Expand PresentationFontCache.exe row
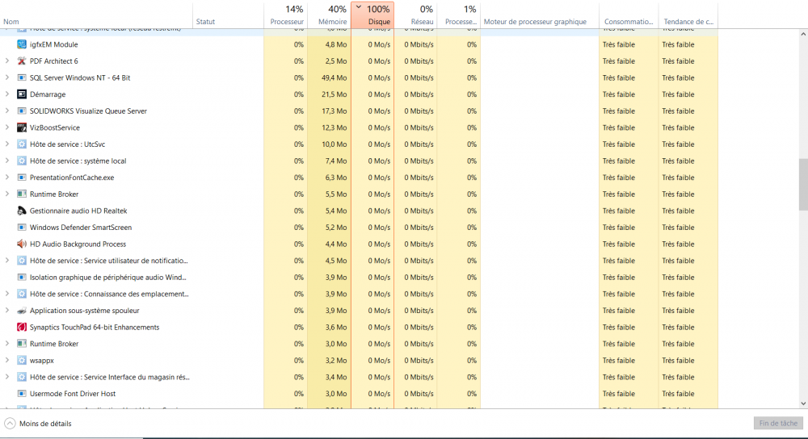The height and width of the screenshot is (439, 808). tap(6, 178)
